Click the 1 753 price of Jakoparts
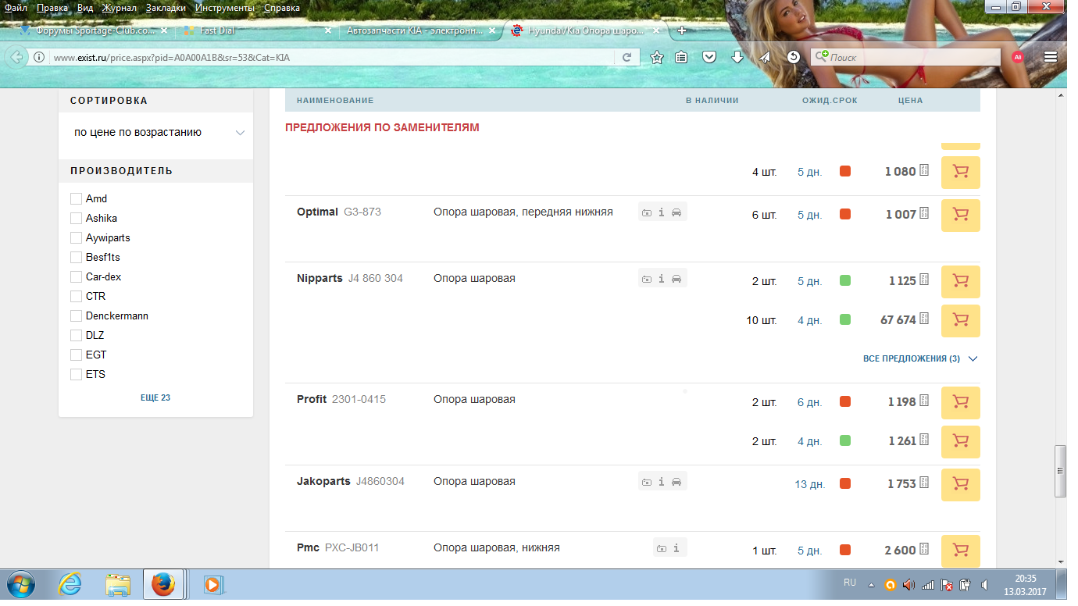Screen dimensions: 1078x606 coord(901,484)
